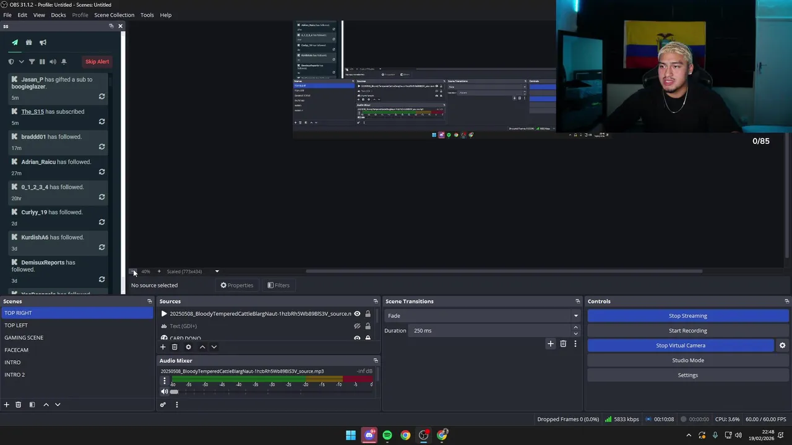Open the Edit menu
792x445 pixels.
point(22,15)
